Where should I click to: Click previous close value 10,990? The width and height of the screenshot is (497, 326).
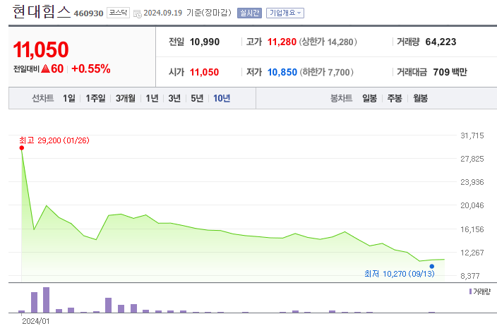pyautogui.click(x=205, y=42)
